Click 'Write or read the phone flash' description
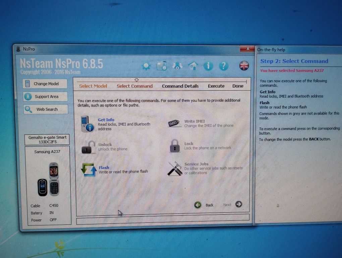 (123, 172)
